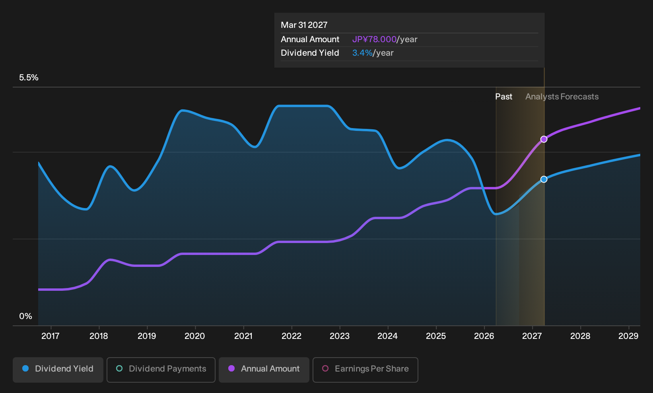Select the Analysts Forecasts label
653x393 pixels.
[x=562, y=97]
